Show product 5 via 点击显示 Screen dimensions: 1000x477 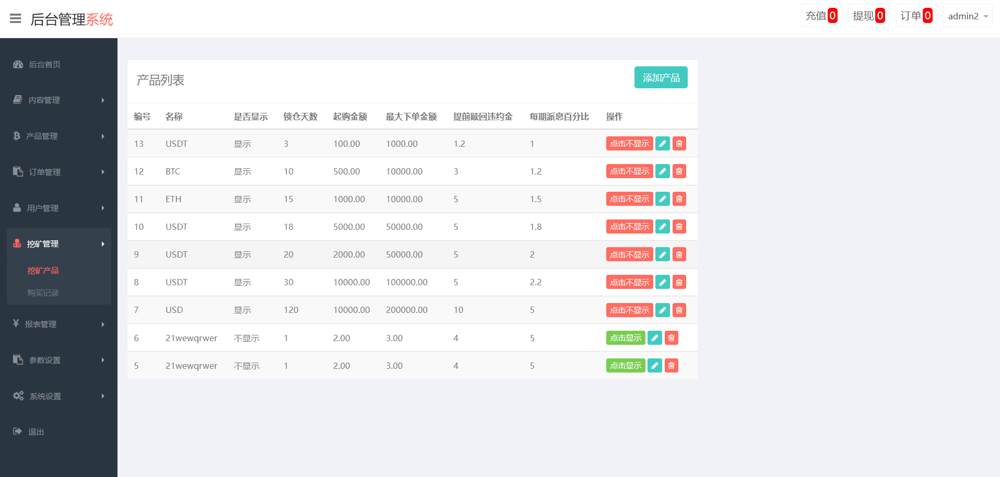tap(626, 365)
